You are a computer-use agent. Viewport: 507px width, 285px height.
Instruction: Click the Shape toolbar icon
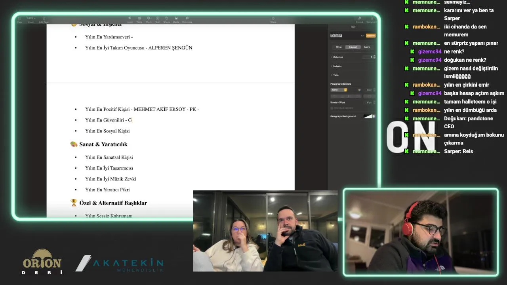(166, 20)
